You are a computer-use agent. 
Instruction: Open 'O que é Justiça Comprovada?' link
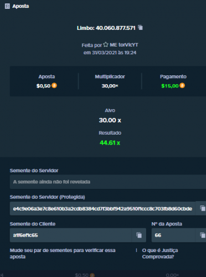pos(160,253)
